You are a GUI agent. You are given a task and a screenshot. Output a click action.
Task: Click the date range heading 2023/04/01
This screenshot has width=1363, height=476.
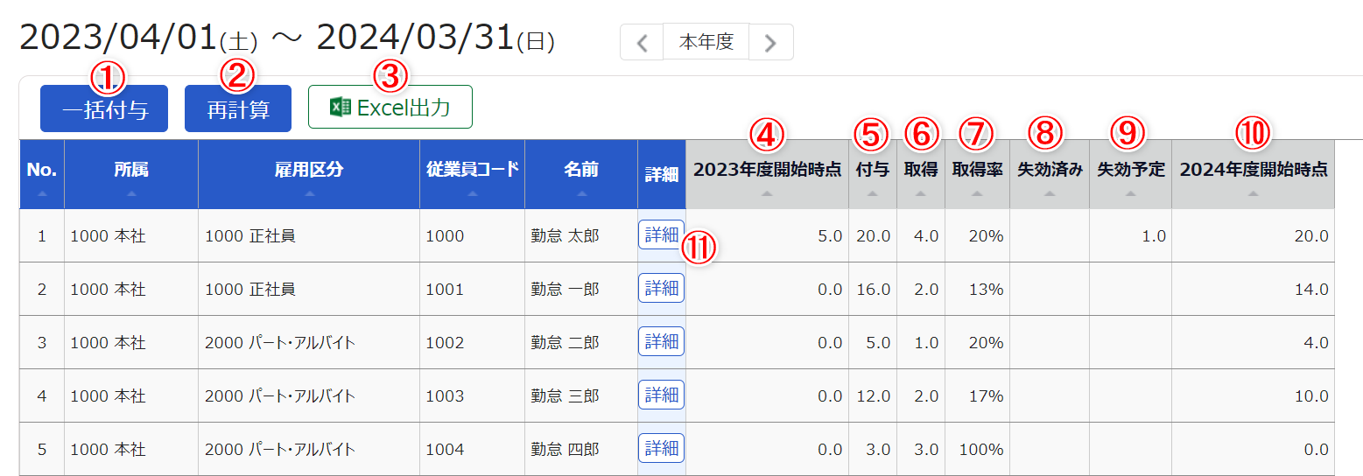pyautogui.click(x=118, y=38)
